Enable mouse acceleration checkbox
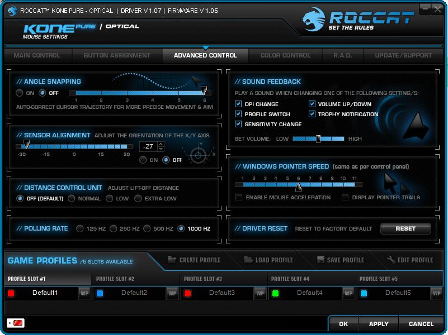This screenshot has width=448, height=335. click(x=239, y=197)
